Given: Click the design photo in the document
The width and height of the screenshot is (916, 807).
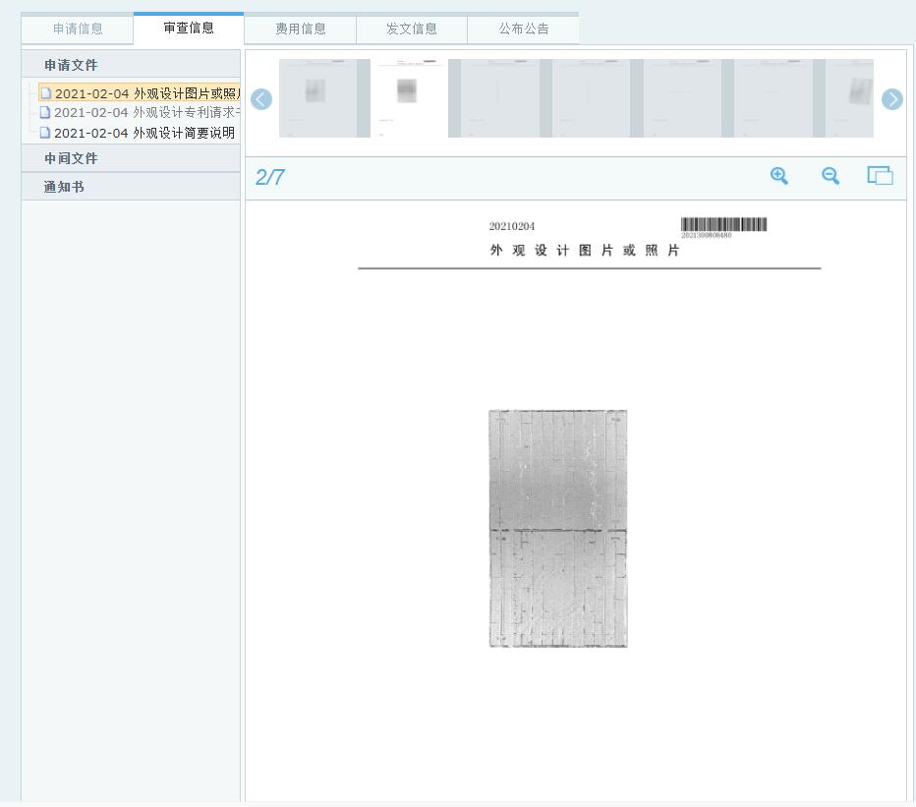Looking at the screenshot, I should [557, 529].
